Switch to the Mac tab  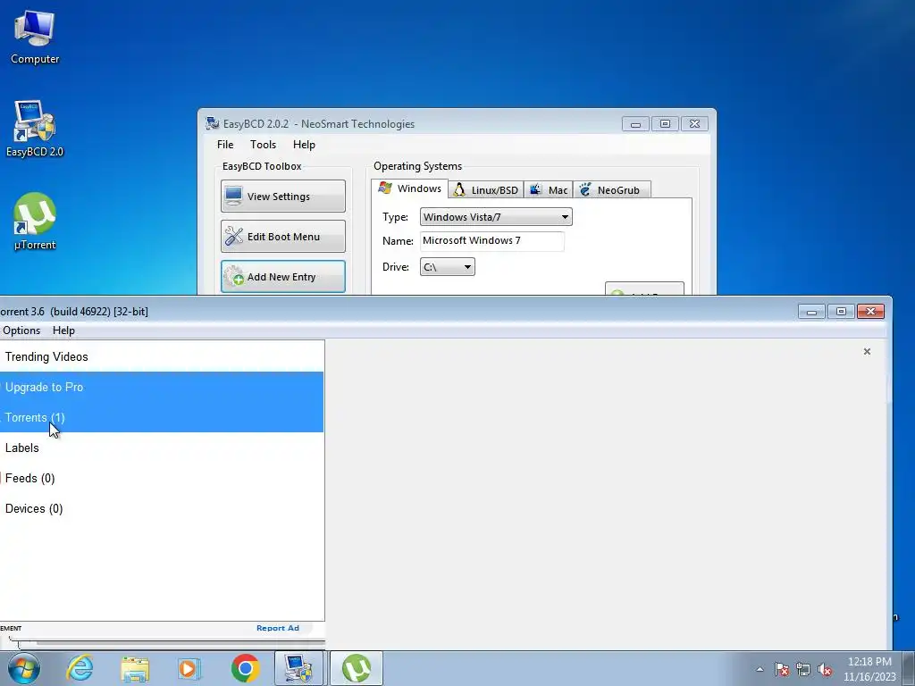549,190
